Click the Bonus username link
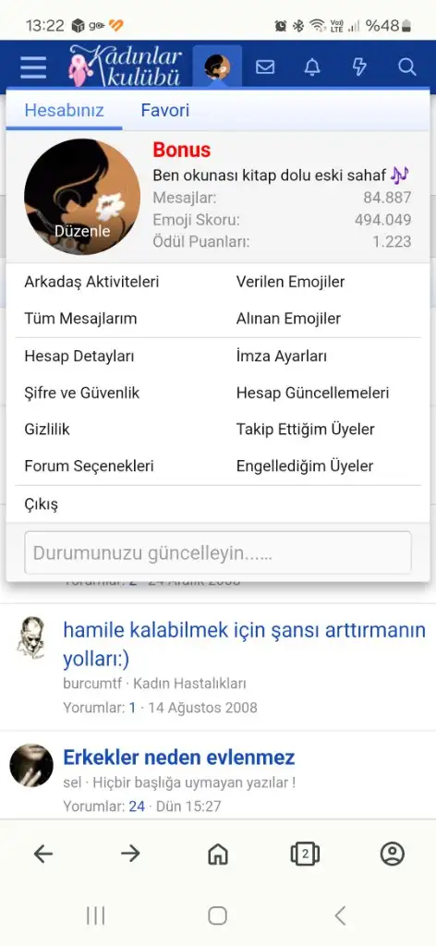Image resolution: width=436 pixels, height=946 pixels. (x=182, y=150)
